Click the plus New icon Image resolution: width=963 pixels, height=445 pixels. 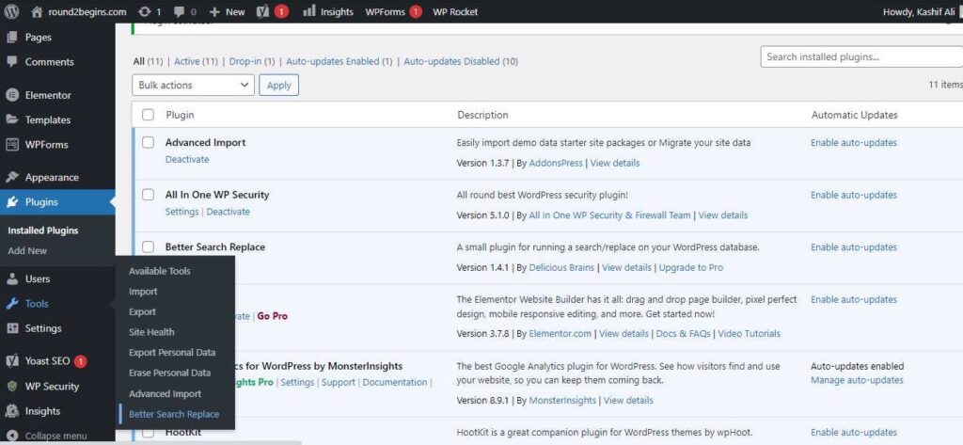point(214,11)
